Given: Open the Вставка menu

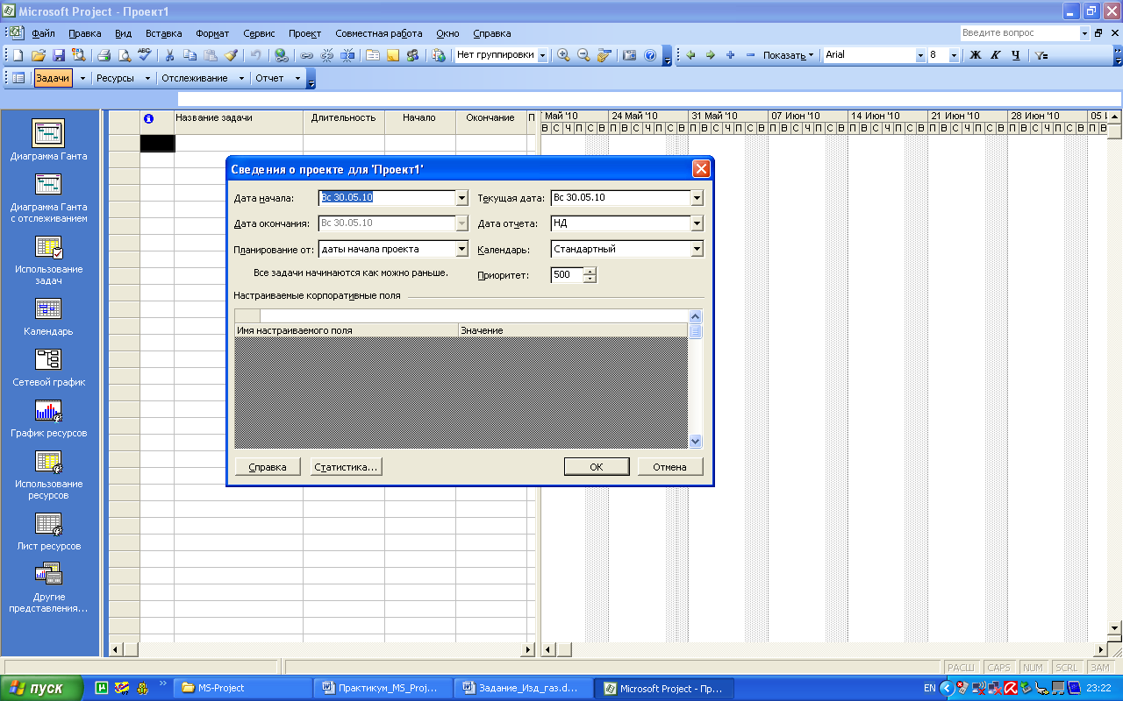Looking at the screenshot, I should (x=163, y=33).
